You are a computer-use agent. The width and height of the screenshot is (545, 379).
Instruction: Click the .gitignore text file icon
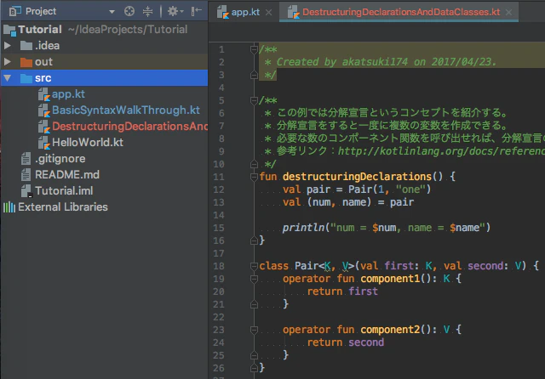26,158
